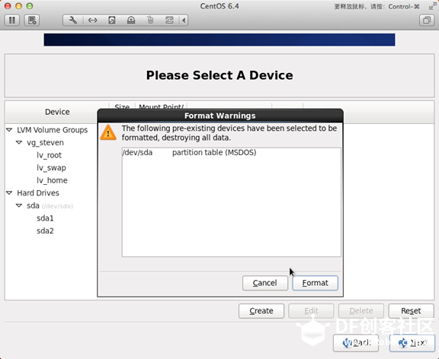The width and height of the screenshot is (439, 359).
Task: Confirm with the Format button
Action: (315, 283)
